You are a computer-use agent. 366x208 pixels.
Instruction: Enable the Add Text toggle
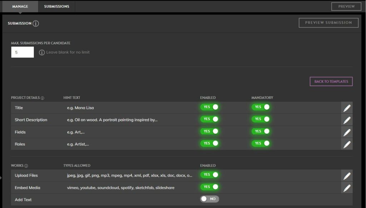(209, 199)
